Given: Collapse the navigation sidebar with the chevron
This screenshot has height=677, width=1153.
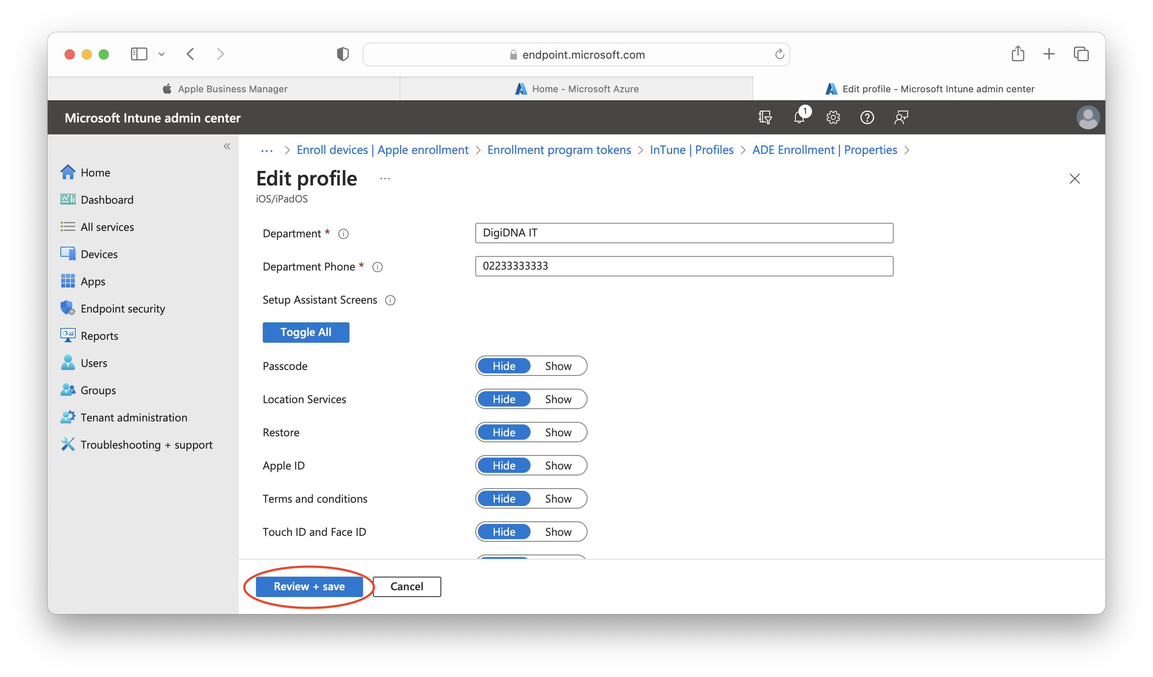Looking at the screenshot, I should tap(227, 146).
